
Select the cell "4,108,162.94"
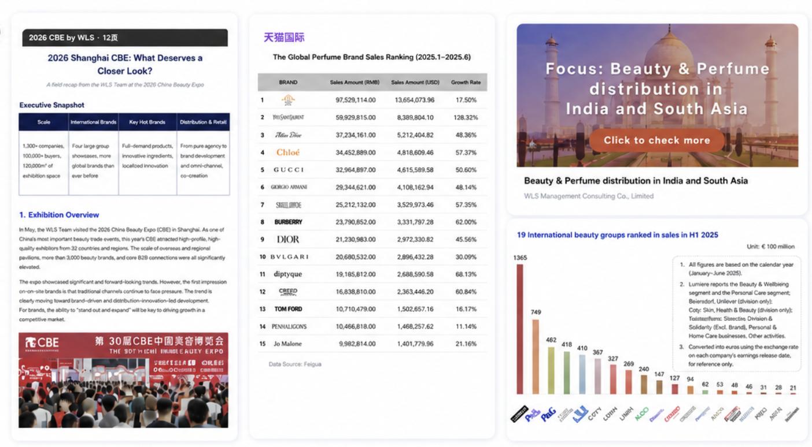coord(415,187)
